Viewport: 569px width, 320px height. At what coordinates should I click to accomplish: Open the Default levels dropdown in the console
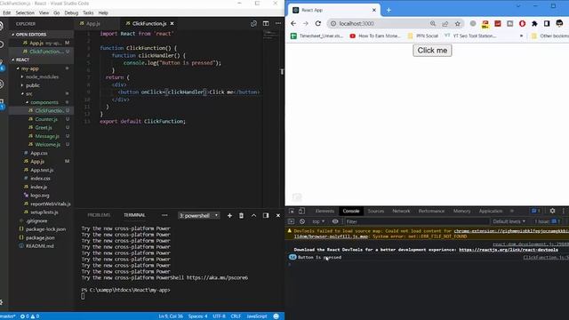pos(509,221)
